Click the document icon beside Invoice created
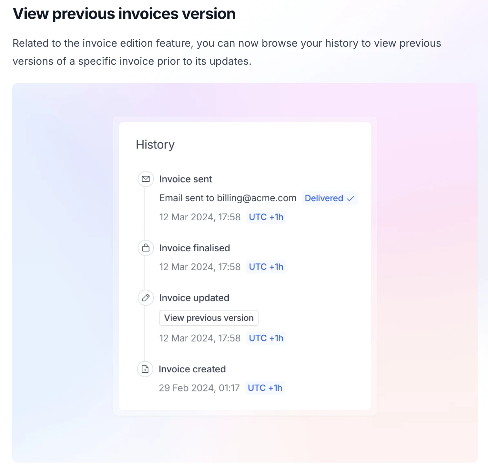Viewport: 488px width, 469px height. pyautogui.click(x=145, y=369)
